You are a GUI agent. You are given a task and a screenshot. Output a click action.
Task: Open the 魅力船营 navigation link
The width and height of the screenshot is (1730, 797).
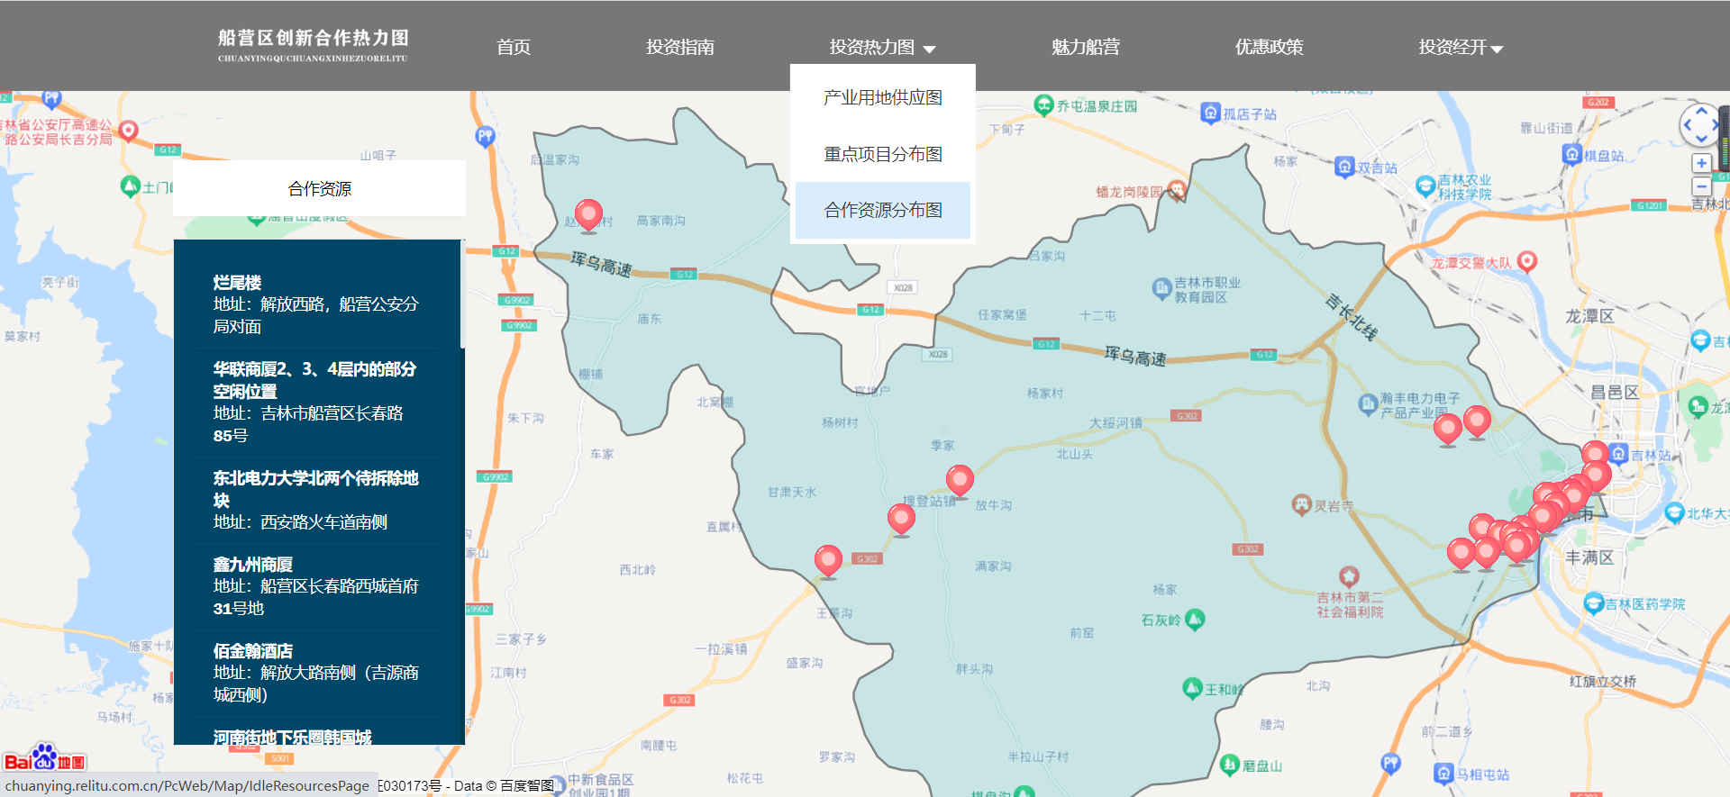click(1085, 47)
